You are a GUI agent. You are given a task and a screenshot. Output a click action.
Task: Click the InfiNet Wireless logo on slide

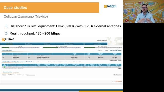click(110, 6)
